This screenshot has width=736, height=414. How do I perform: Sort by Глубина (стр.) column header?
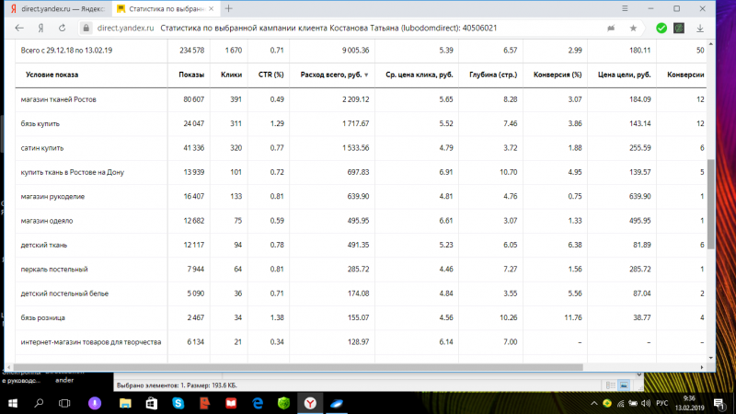tap(493, 75)
